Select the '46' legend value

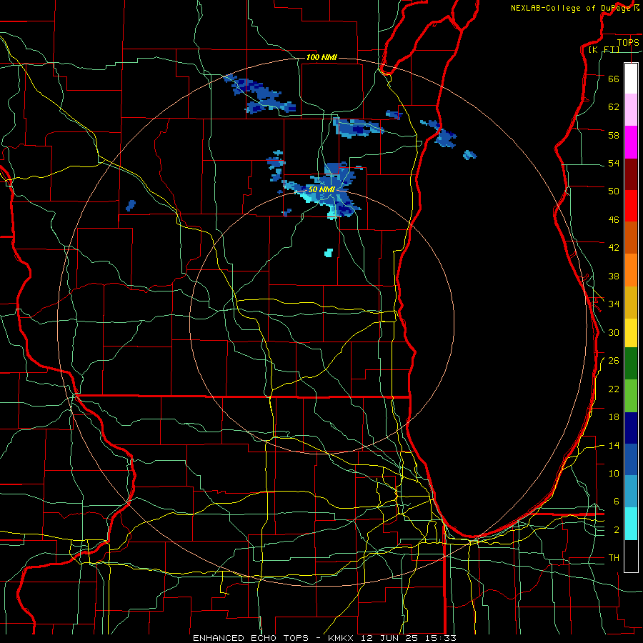(x=614, y=220)
